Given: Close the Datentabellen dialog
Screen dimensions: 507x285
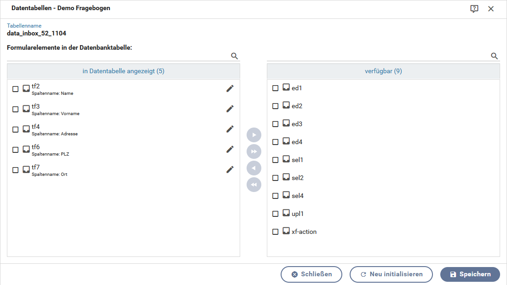Looking at the screenshot, I should [x=491, y=9].
